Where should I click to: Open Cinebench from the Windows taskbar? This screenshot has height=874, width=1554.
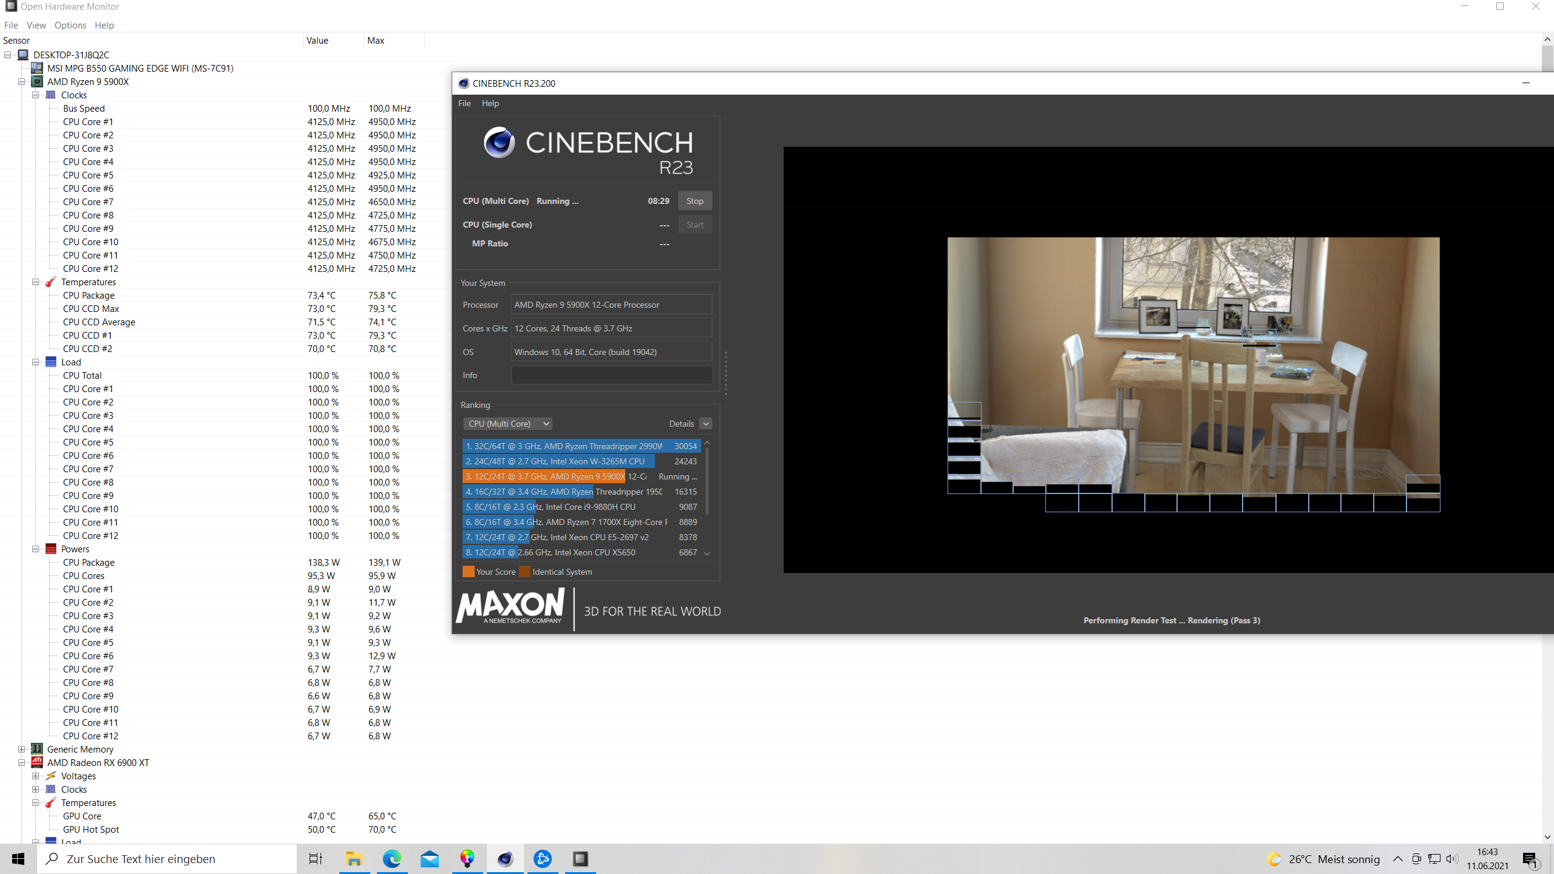click(x=505, y=858)
